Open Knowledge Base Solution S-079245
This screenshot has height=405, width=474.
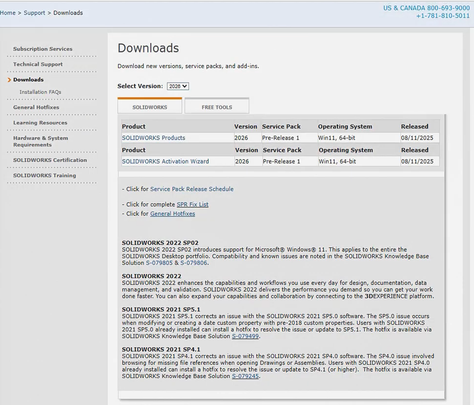coord(245,377)
